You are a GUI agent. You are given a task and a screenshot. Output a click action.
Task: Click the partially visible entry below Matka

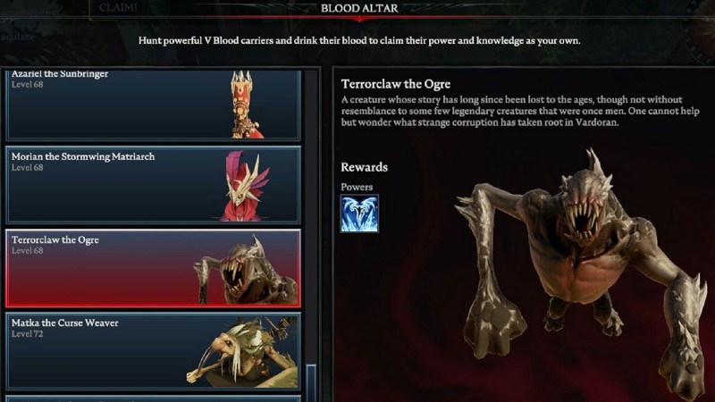tap(153, 398)
